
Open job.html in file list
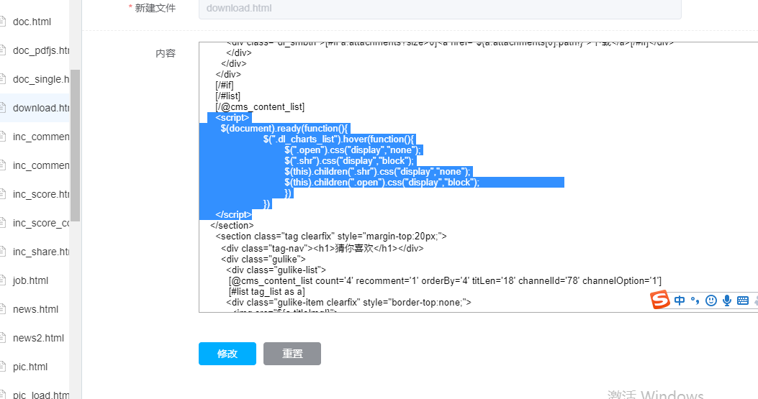tap(30, 280)
